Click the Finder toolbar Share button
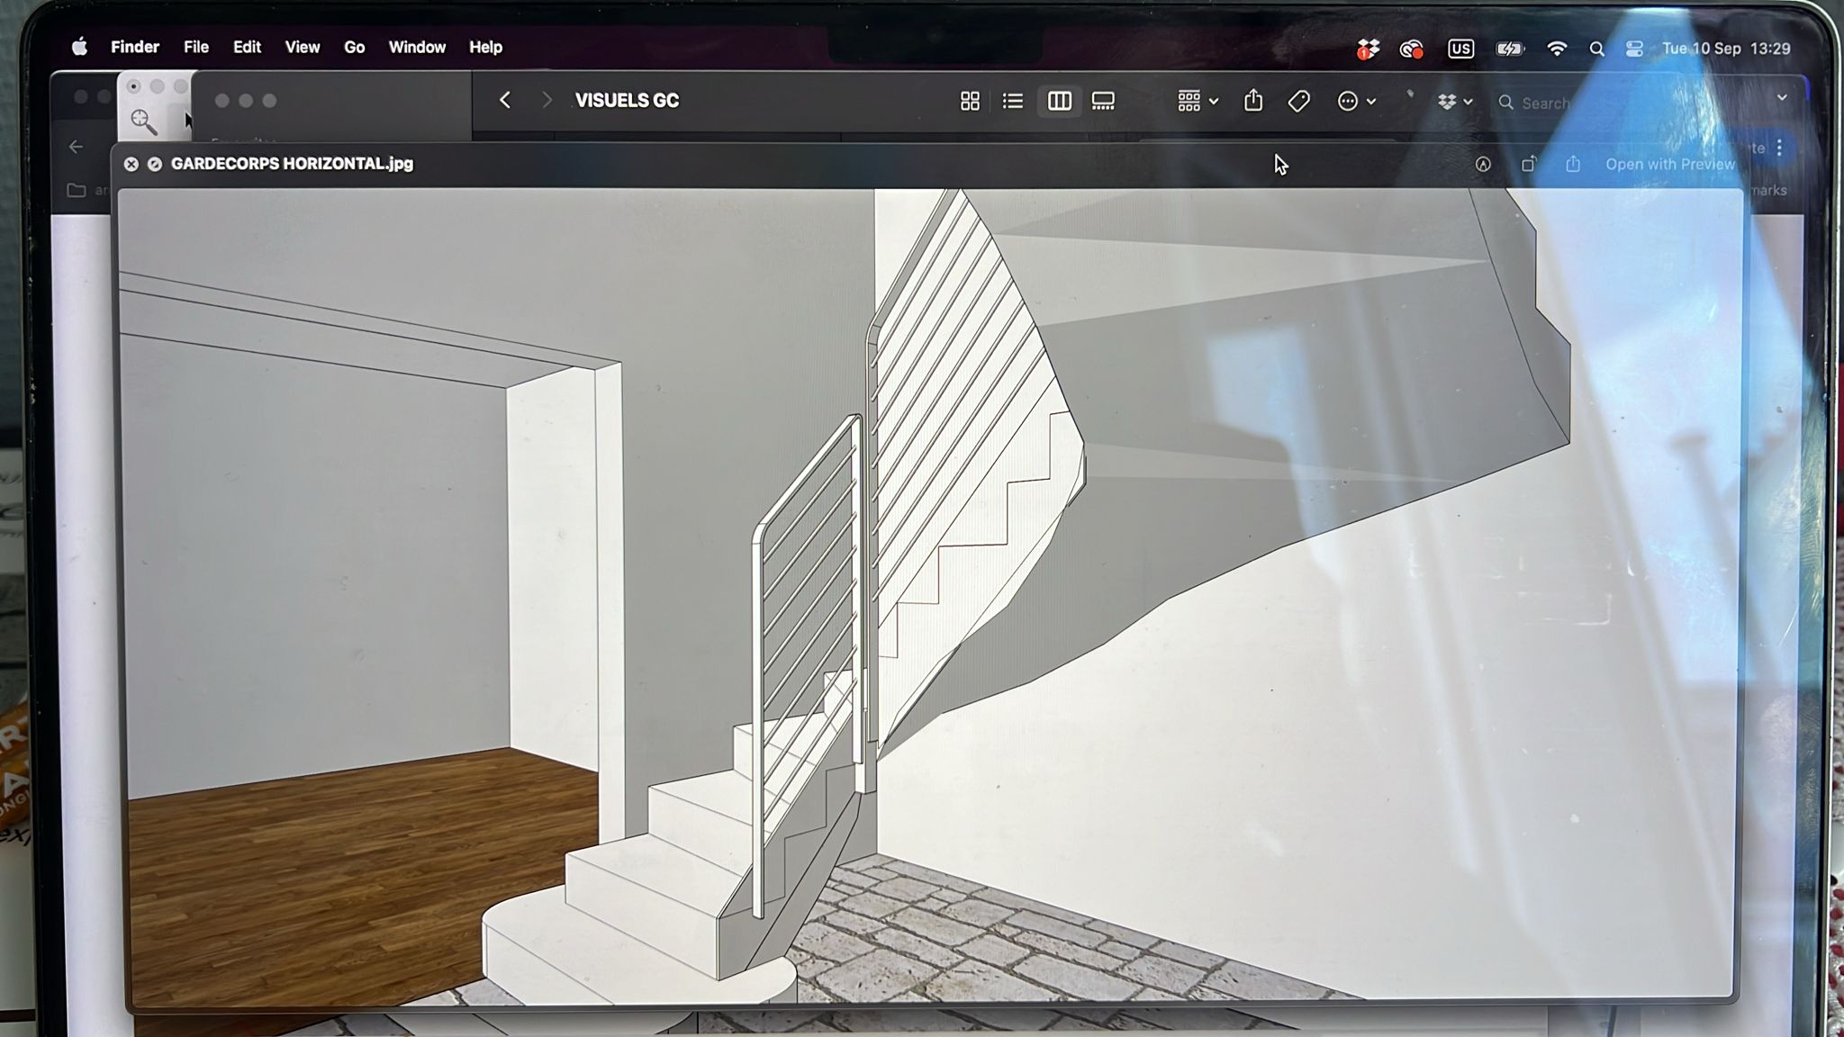 (1253, 100)
